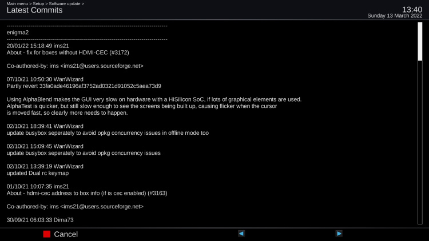Click commit header '02/10/21 15:09:45 WanWizard'
Screen dimensions: 429x241
coord(45,146)
